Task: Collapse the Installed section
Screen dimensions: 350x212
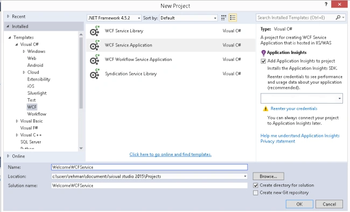Action: click(8, 26)
